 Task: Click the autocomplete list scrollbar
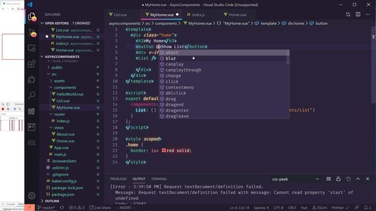(288, 57)
